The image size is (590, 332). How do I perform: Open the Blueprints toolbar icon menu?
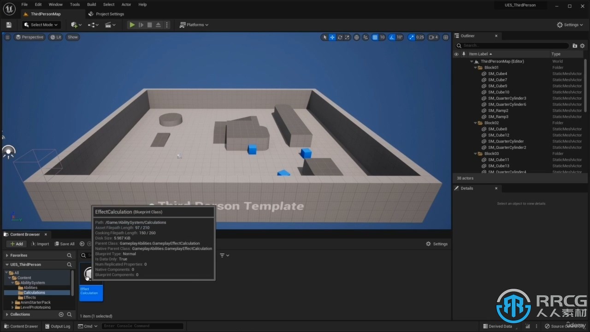tap(93, 25)
